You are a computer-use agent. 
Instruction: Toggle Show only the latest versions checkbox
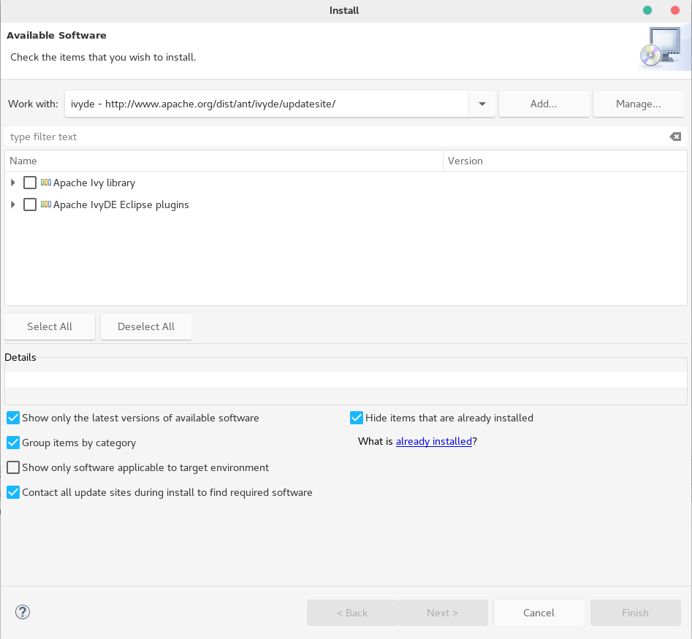click(x=13, y=418)
